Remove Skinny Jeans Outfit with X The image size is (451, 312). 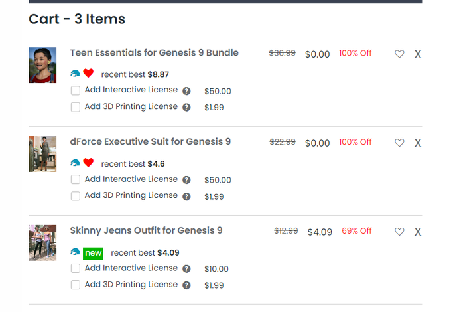point(418,232)
